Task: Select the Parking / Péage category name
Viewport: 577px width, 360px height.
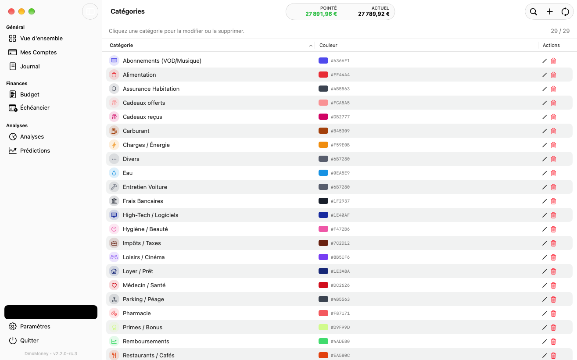Action: pyautogui.click(x=143, y=299)
